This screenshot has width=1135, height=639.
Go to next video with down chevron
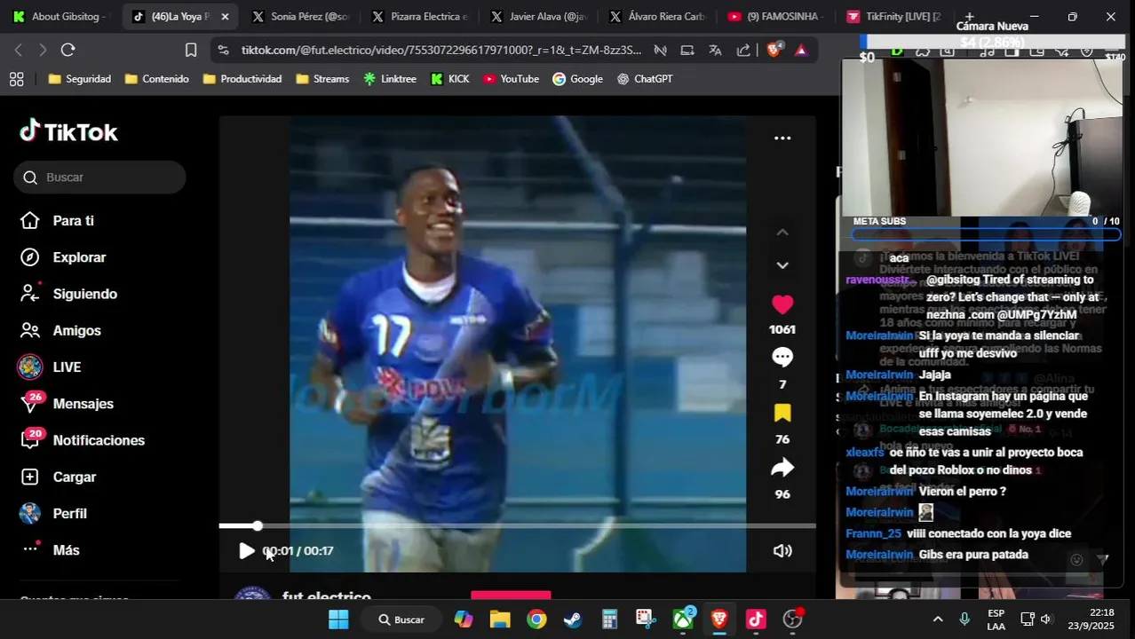tap(782, 265)
